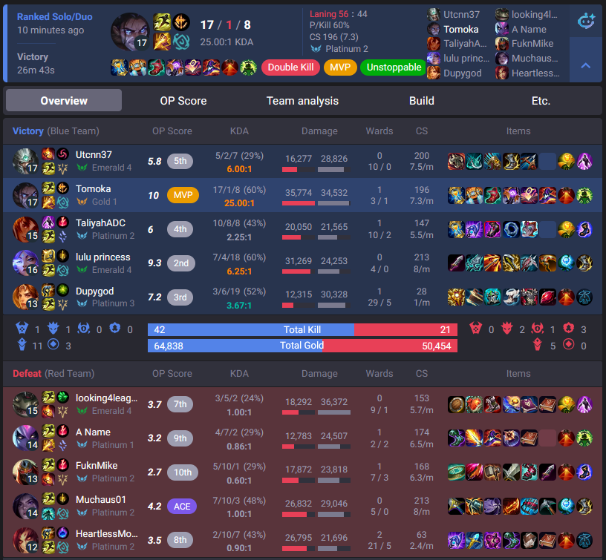The width and height of the screenshot is (606, 560).
Task: Click red team dragon kills icon
Action: [506, 329]
